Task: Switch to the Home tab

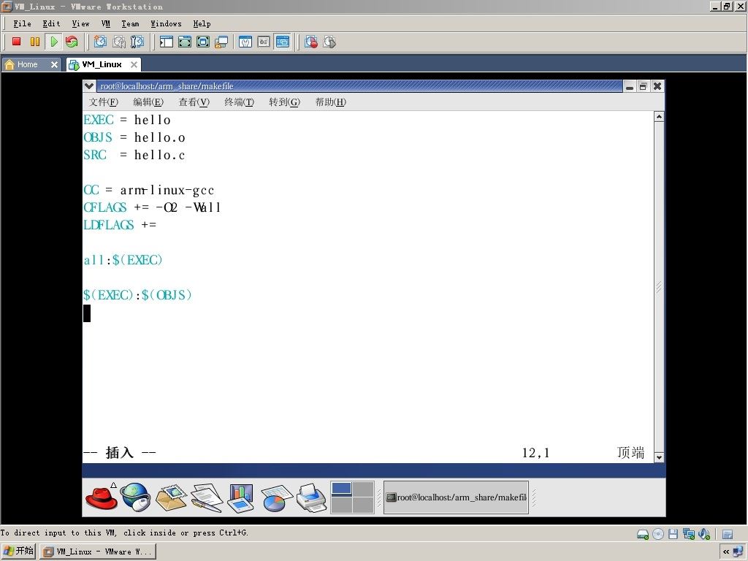Action: coord(27,64)
